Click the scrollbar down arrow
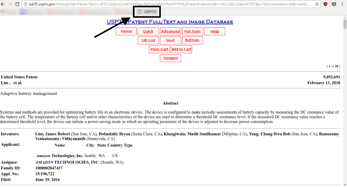The height and width of the screenshot is (187, 347). pyautogui.click(x=345, y=185)
